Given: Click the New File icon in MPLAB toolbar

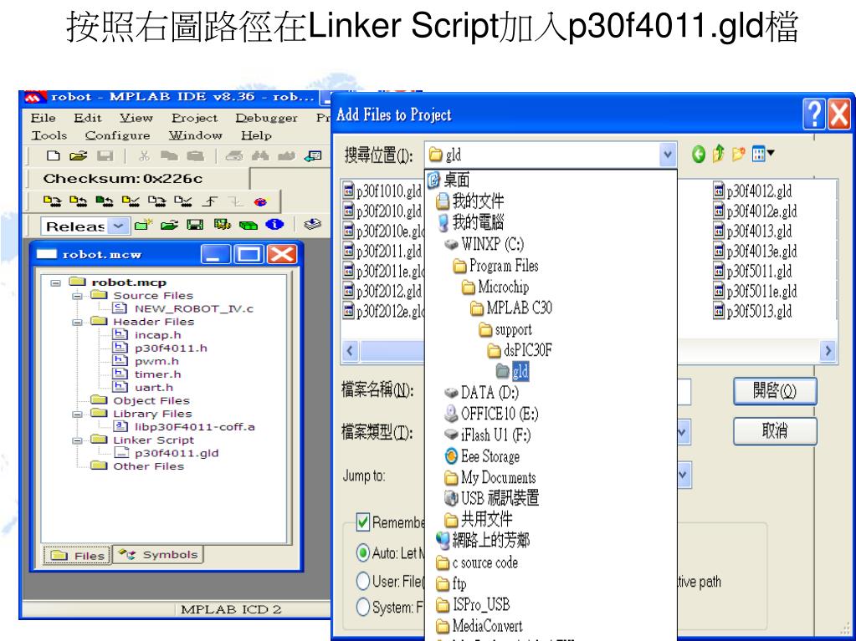Looking at the screenshot, I should (x=53, y=156).
